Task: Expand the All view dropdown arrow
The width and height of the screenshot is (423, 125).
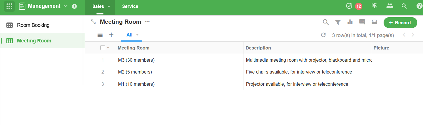Action: click(x=138, y=35)
